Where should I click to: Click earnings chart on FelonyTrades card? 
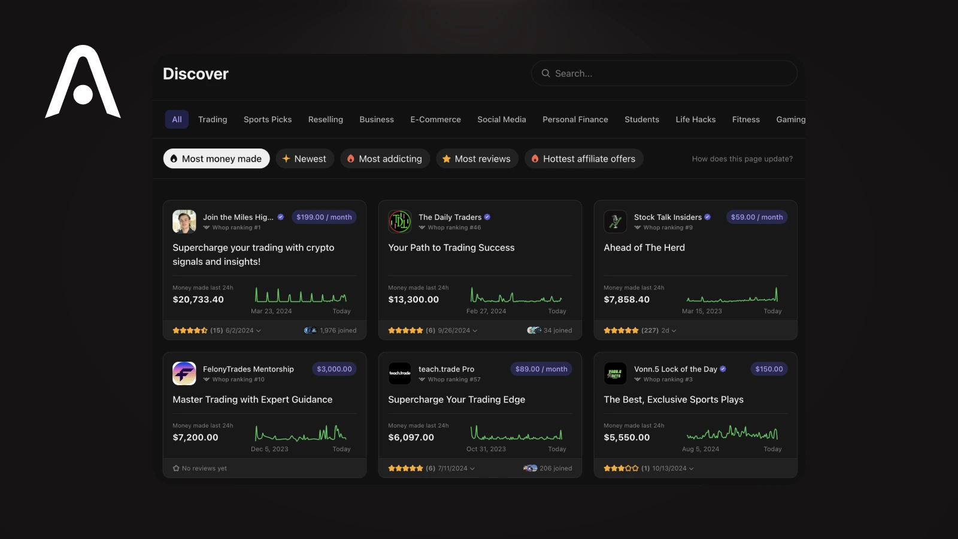pyautogui.click(x=301, y=433)
